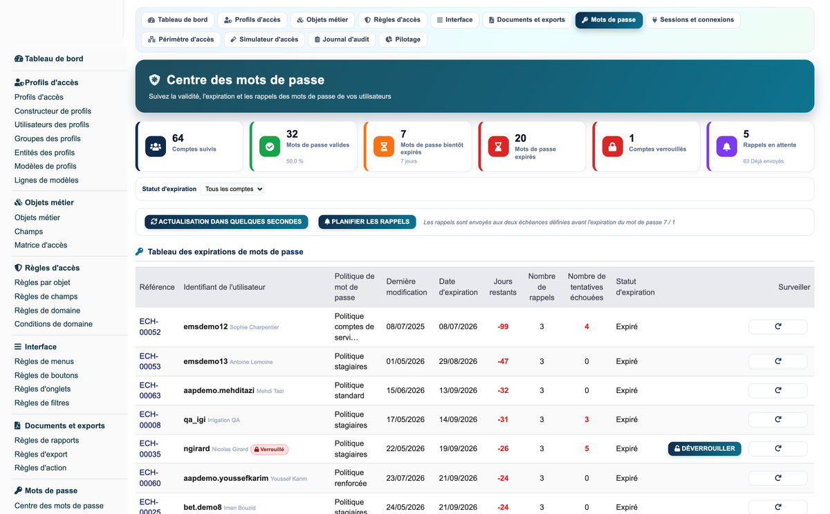Open the Sessions et connexions tab
Image resolution: width=830 pixels, height=514 pixels.
(x=693, y=20)
